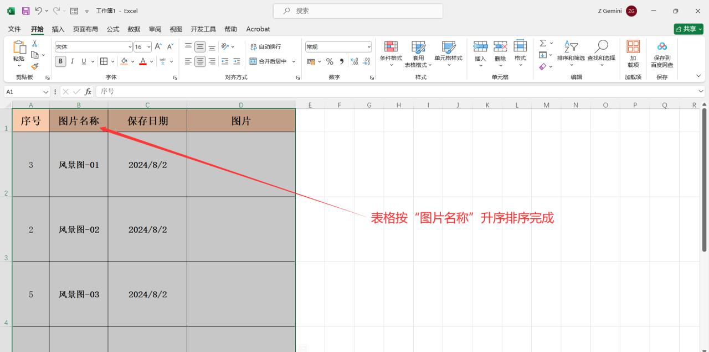Toggle middle vertical alignment
Image resolution: width=709 pixels, height=352 pixels.
tap(200, 47)
